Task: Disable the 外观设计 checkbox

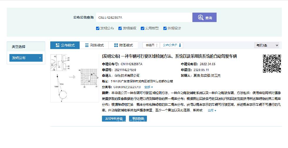Action: (x=165, y=28)
